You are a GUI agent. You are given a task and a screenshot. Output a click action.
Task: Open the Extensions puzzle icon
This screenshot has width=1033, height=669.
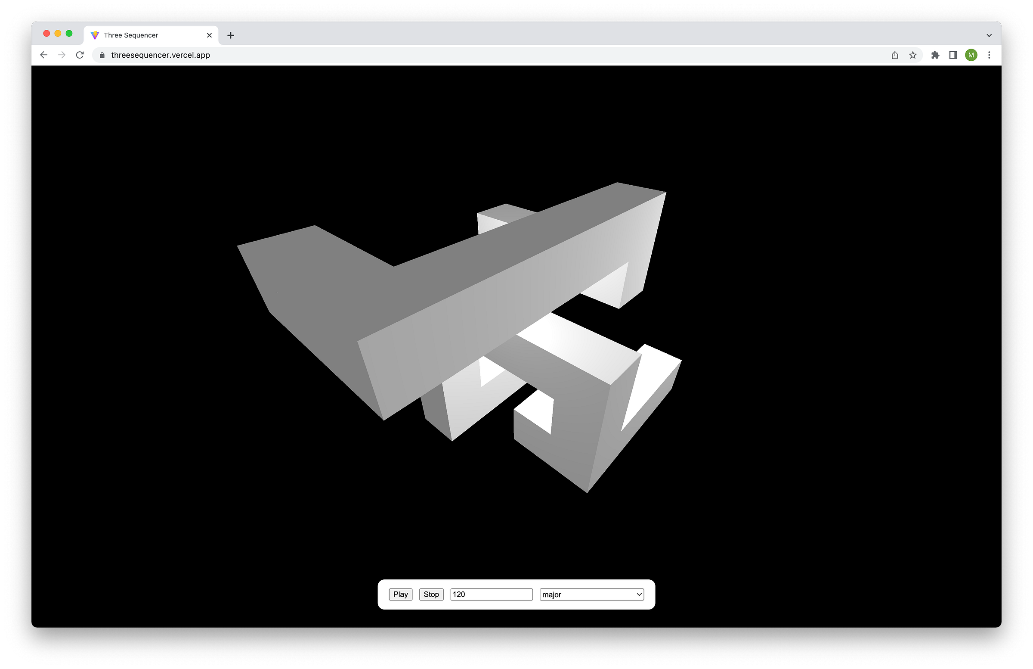tap(935, 55)
